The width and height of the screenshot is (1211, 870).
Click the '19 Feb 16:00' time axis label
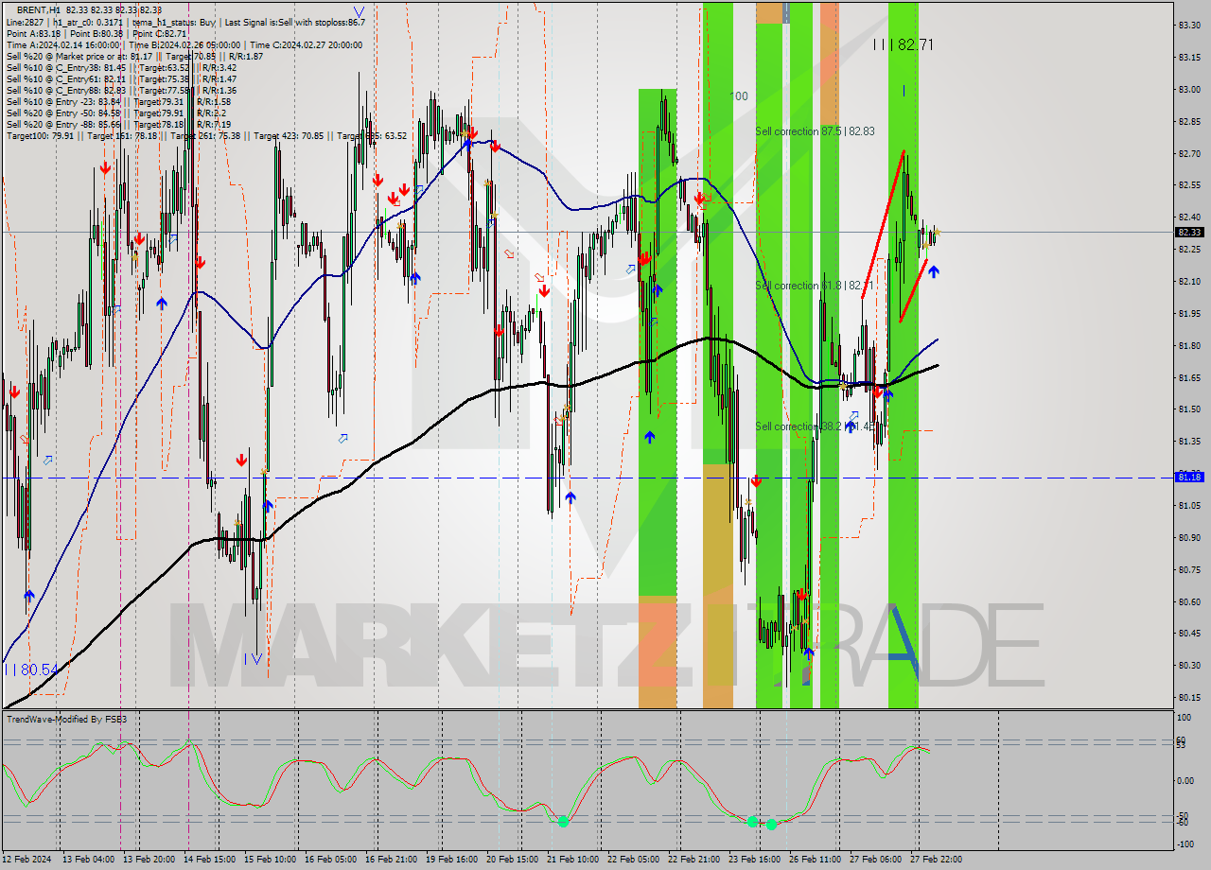[451, 860]
